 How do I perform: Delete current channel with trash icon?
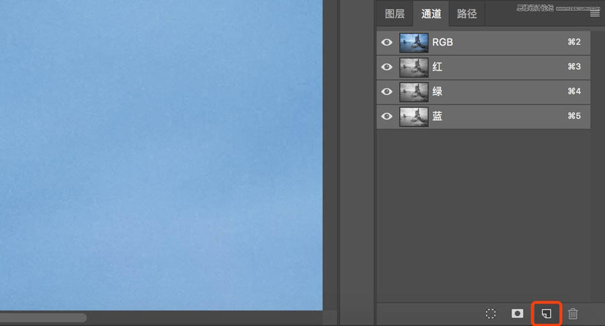(x=573, y=314)
